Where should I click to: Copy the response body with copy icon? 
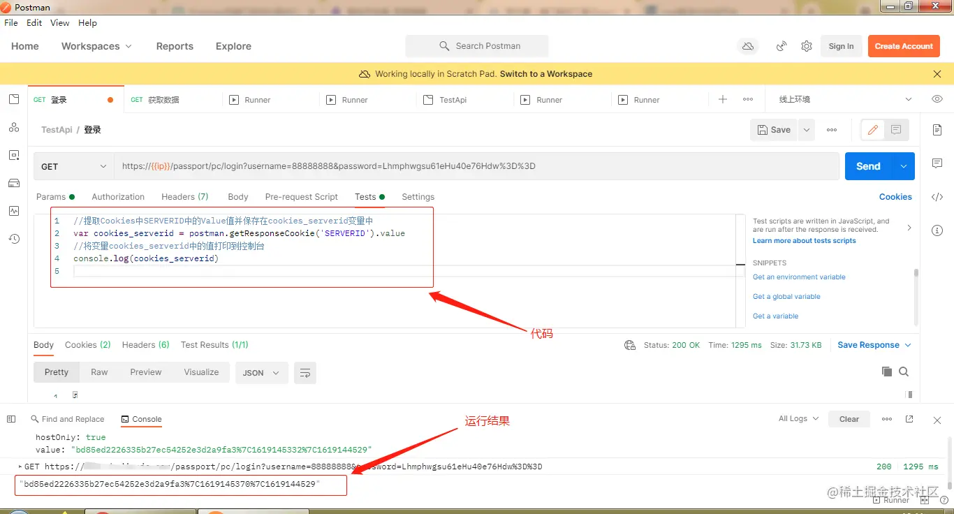pyautogui.click(x=887, y=372)
